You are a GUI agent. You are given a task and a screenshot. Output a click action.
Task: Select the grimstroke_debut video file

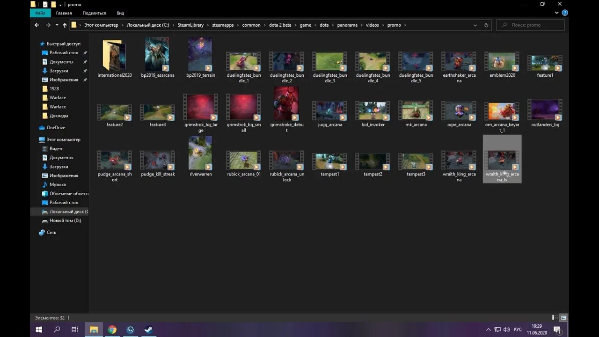(x=286, y=109)
